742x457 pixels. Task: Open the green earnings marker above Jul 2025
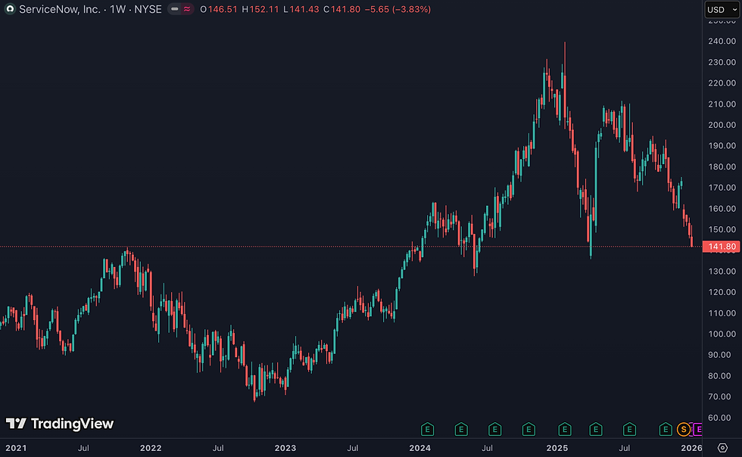(629, 430)
